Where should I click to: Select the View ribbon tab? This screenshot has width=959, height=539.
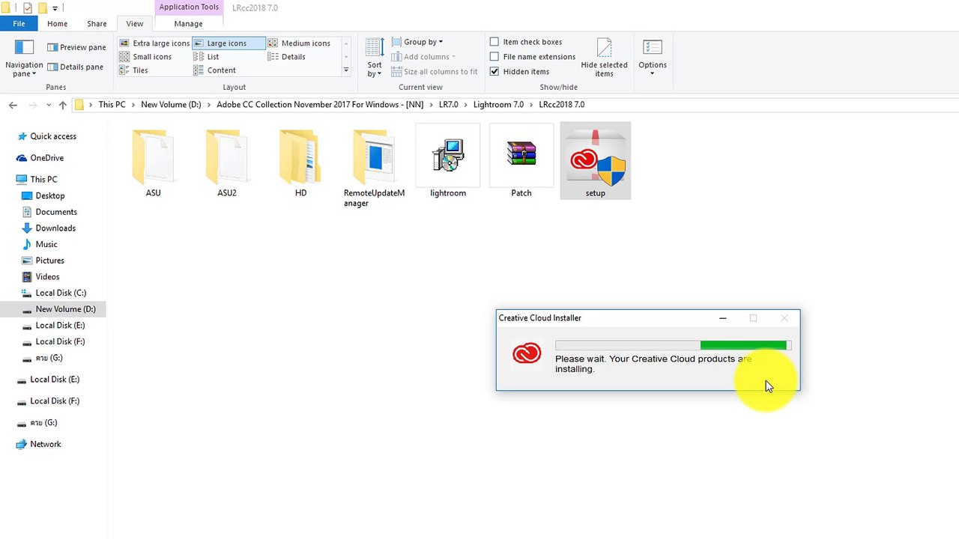click(135, 24)
